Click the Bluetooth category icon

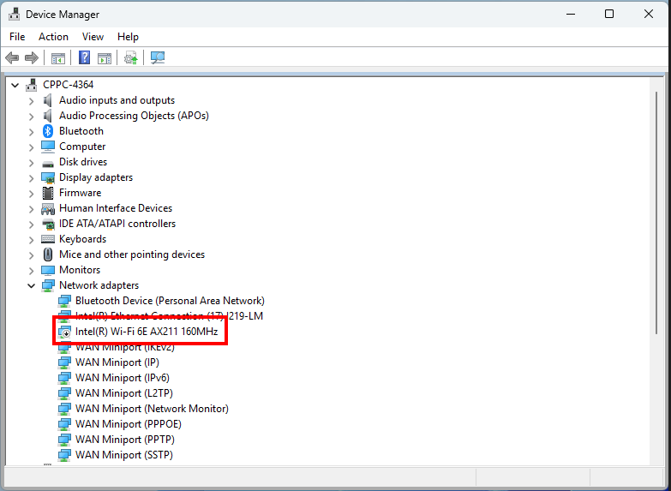pos(48,131)
